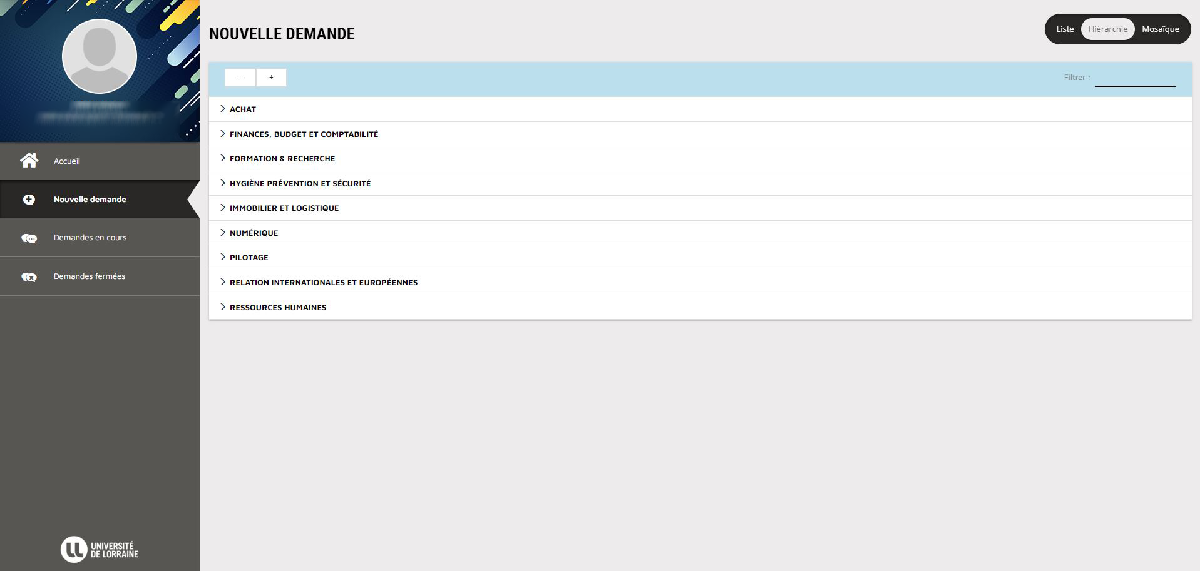
Task: Select the Hiérarchie view option
Action: (1107, 29)
